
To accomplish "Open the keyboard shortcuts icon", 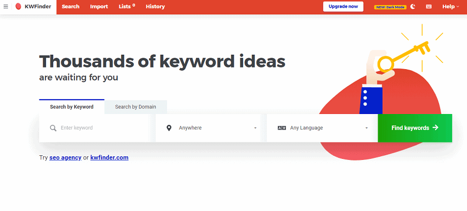I will tap(429, 7).
